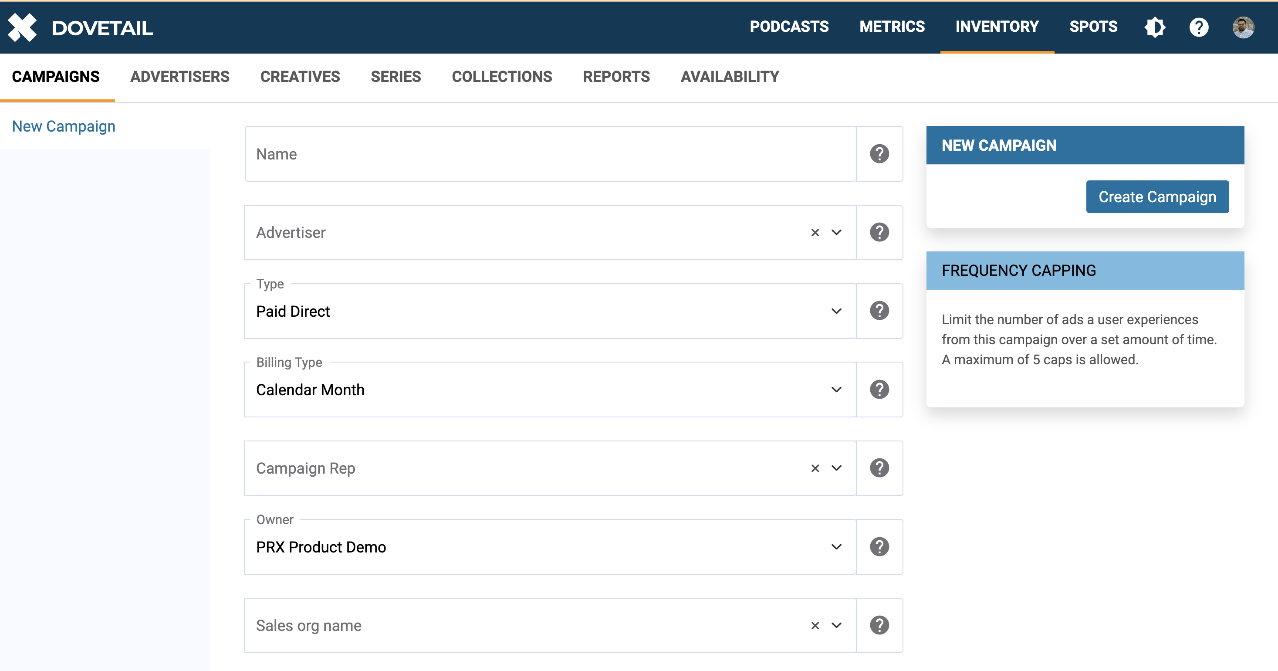Viewport: 1278px width, 671px height.
Task: Expand the Type dropdown showing Paid Direct
Action: tap(836, 311)
